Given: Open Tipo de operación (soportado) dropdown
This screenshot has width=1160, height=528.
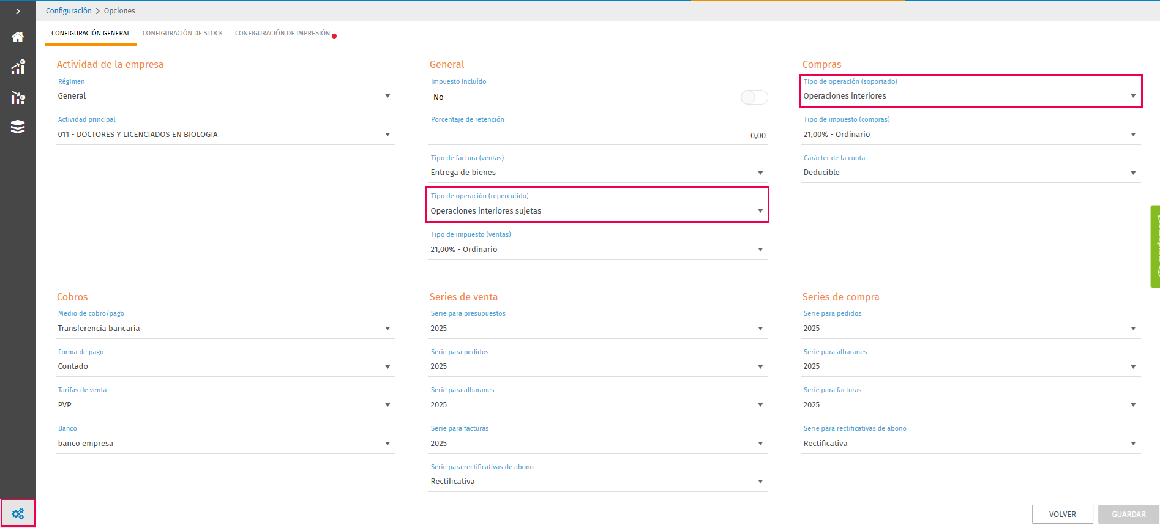Looking at the screenshot, I should pos(971,96).
